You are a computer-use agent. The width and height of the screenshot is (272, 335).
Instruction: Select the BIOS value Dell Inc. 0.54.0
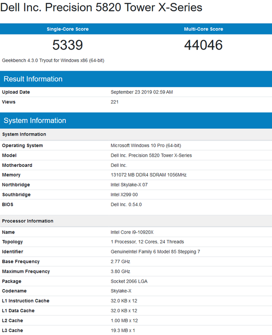click(x=126, y=205)
